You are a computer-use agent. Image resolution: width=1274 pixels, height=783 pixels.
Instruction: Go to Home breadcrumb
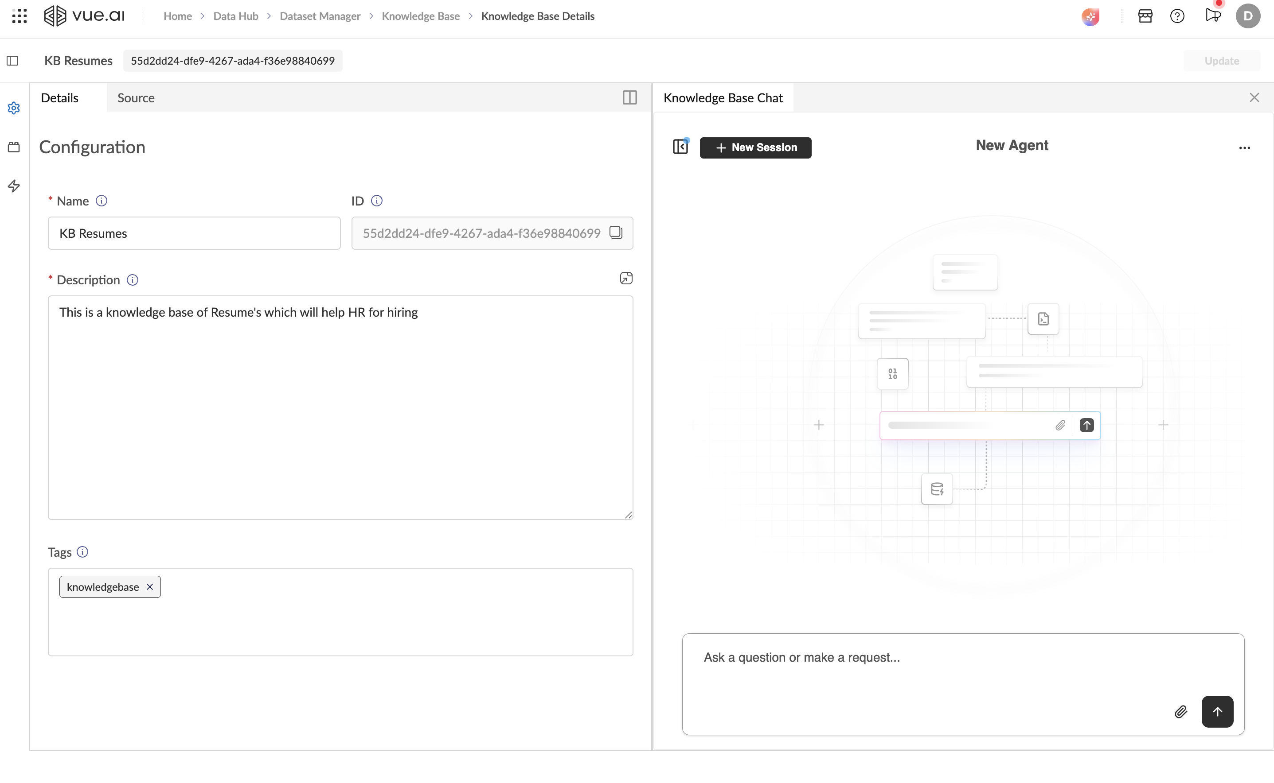click(x=178, y=16)
